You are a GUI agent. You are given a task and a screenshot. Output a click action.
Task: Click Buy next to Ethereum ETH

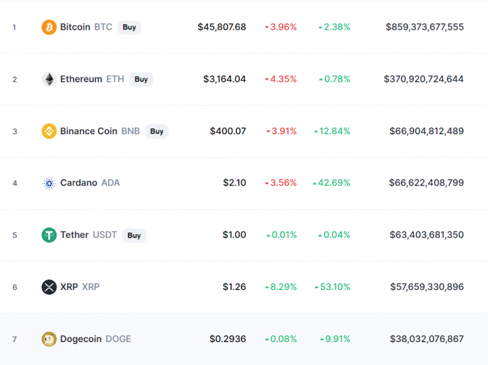pyautogui.click(x=141, y=79)
